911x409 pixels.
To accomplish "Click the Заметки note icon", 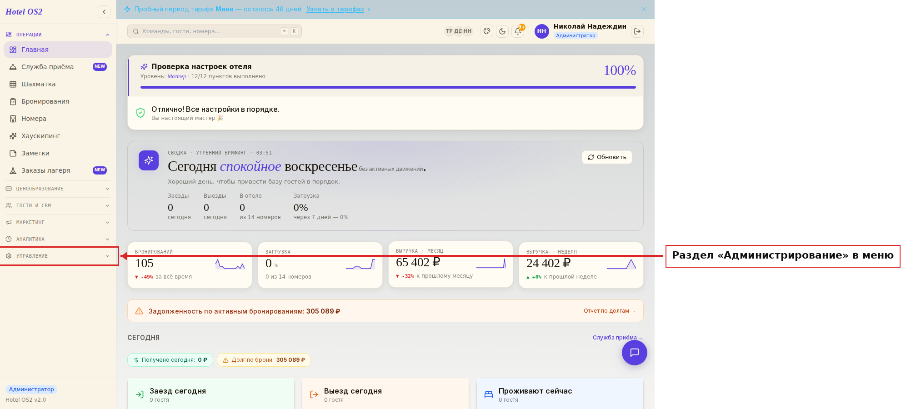I will (x=13, y=153).
